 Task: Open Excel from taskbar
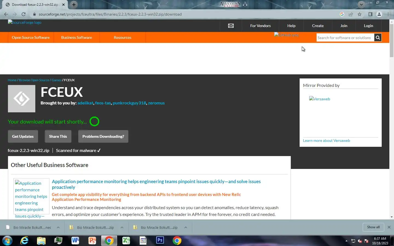126,241
